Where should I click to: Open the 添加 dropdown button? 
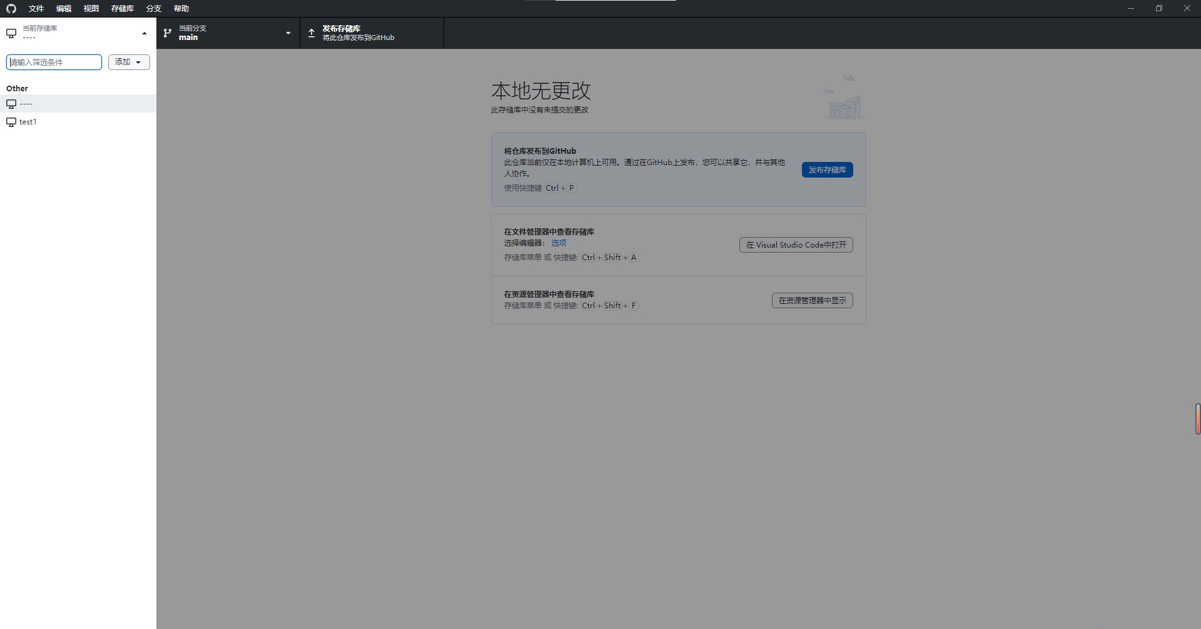click(129, 62)
